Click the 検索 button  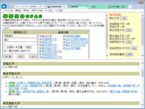8,56
